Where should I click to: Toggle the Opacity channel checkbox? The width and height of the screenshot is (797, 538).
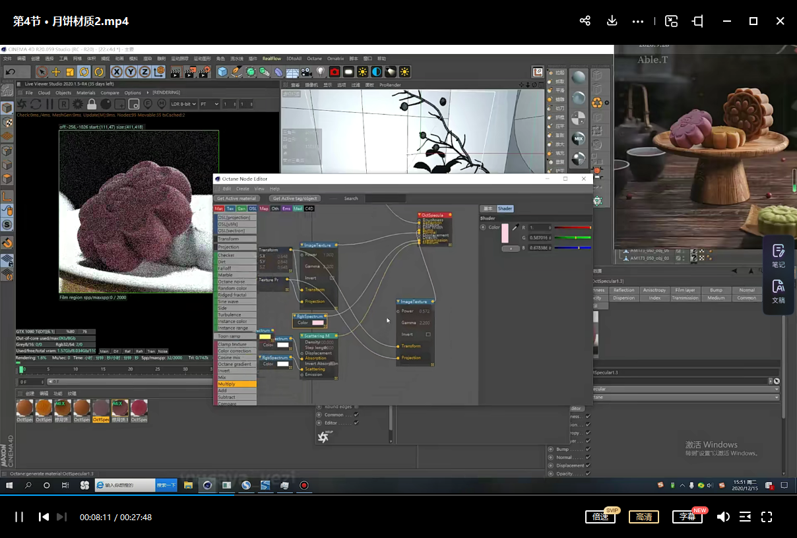tap(588, 473)
